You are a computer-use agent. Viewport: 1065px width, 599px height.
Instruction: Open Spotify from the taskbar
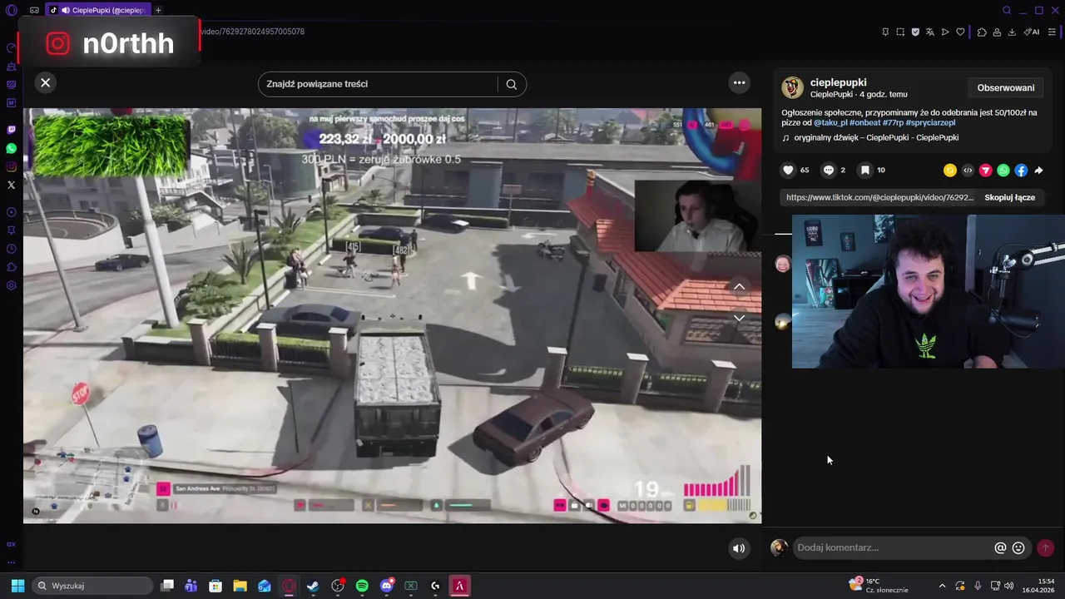click(x=362, y=586)
